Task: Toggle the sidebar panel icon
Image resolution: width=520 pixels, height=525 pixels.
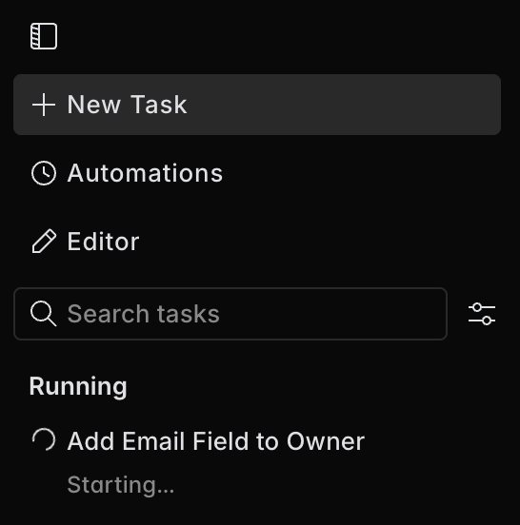Action: [44, 36]
